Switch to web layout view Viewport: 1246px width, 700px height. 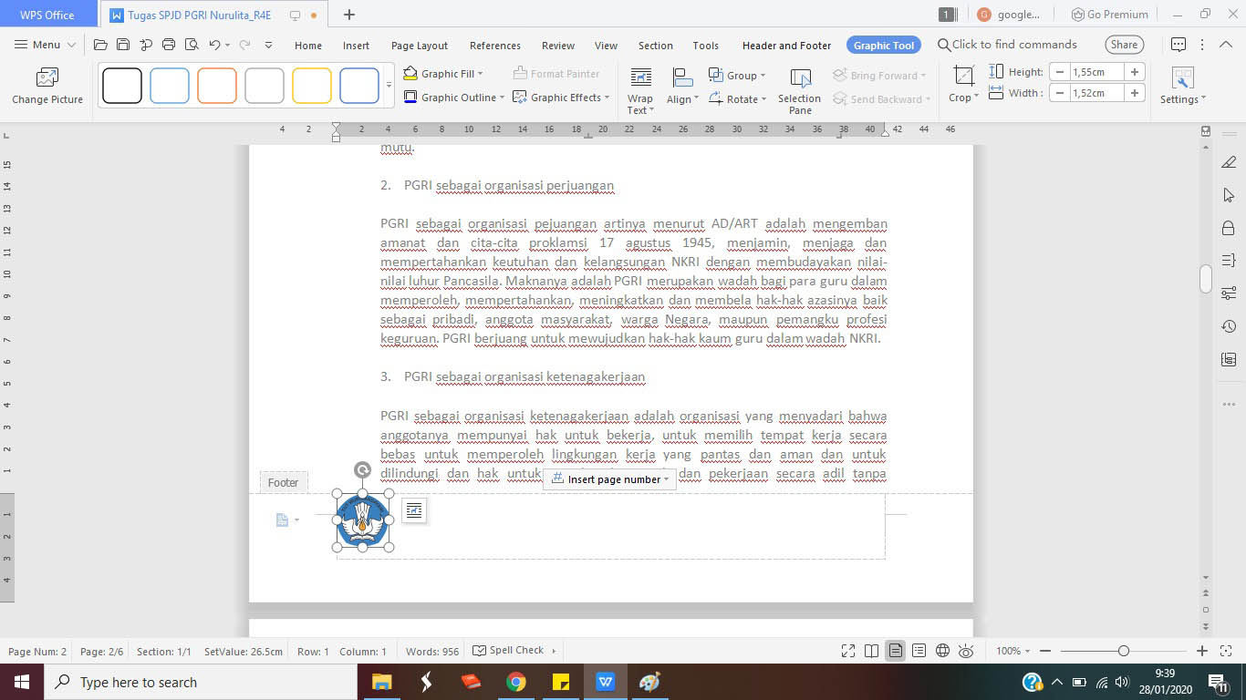click(x=942, y=650)
